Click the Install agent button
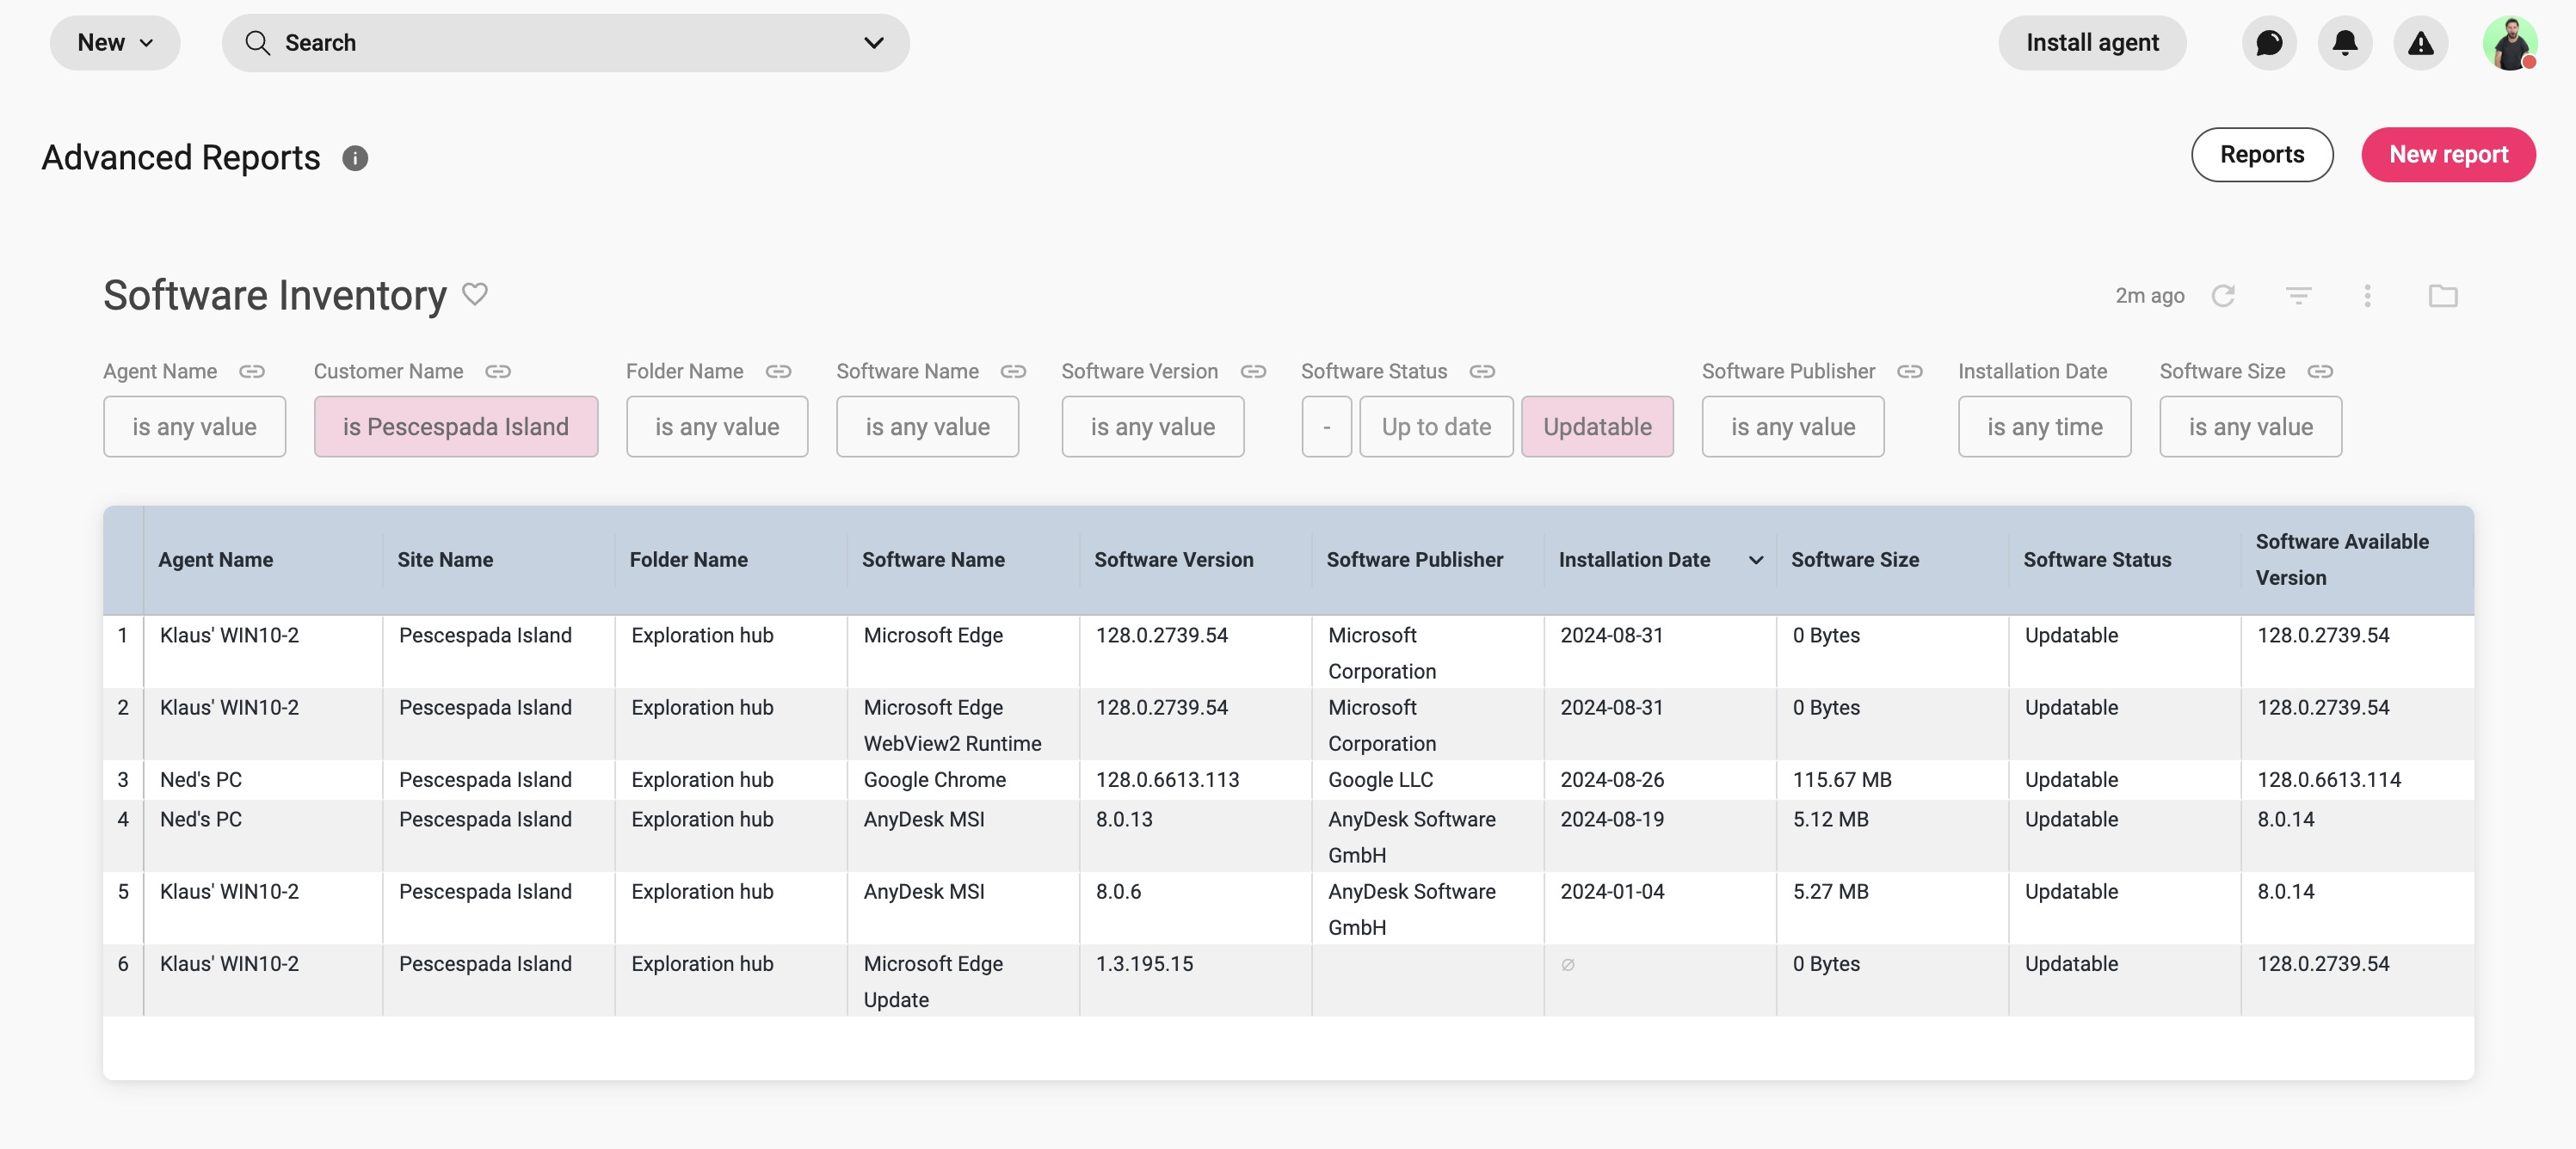 point(2092,43)
